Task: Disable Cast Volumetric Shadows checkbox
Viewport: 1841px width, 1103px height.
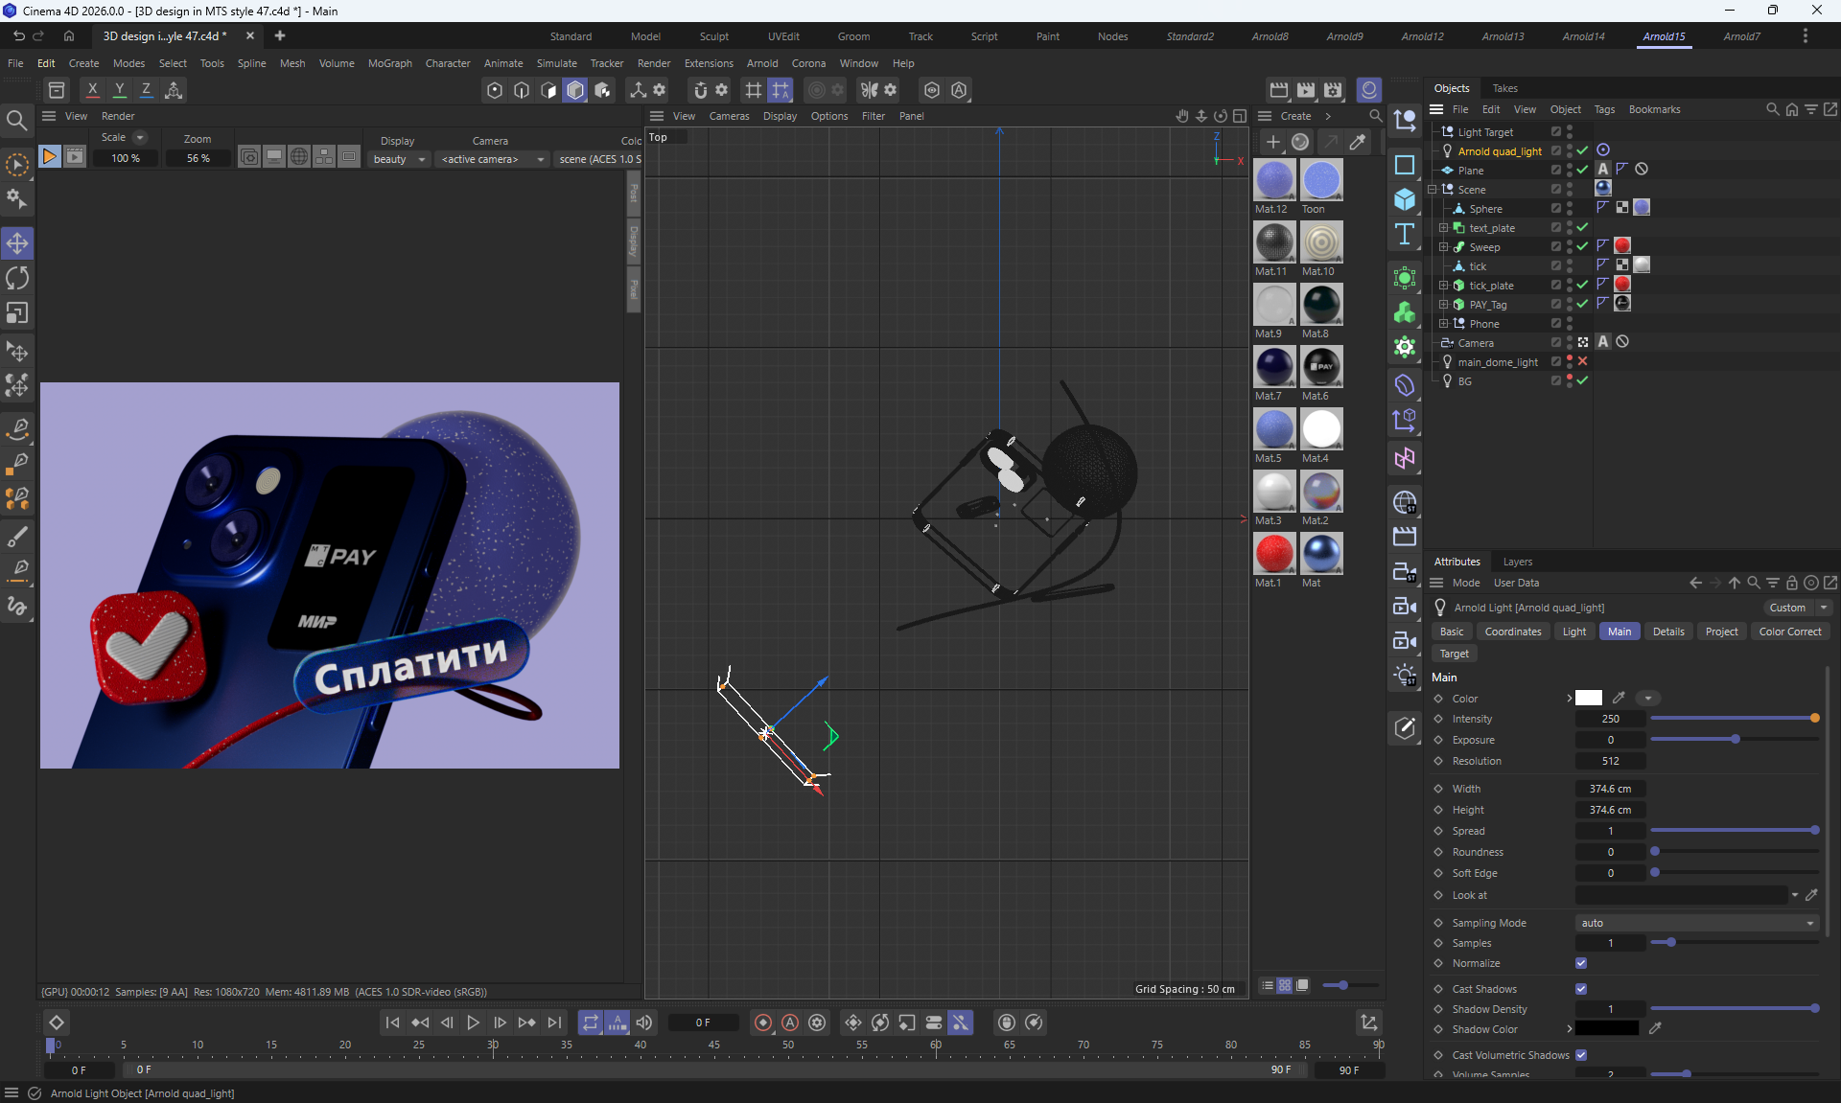Action: pyautogui.click(x=1581, y=1055)
